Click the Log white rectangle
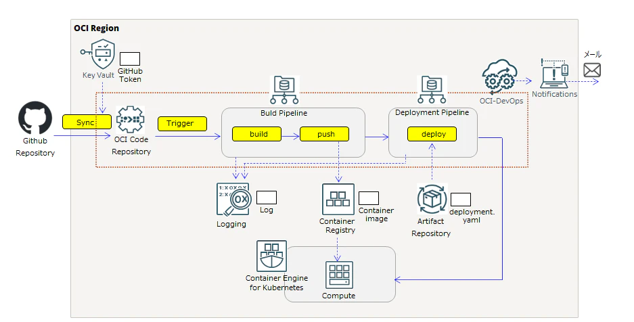 [x=267, y=198]
